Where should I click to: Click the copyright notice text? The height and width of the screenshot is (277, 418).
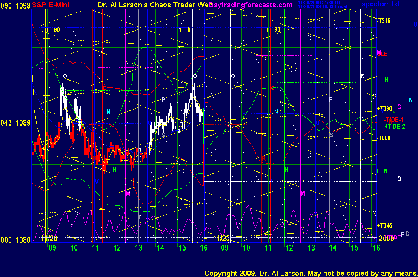click(310, 273)
